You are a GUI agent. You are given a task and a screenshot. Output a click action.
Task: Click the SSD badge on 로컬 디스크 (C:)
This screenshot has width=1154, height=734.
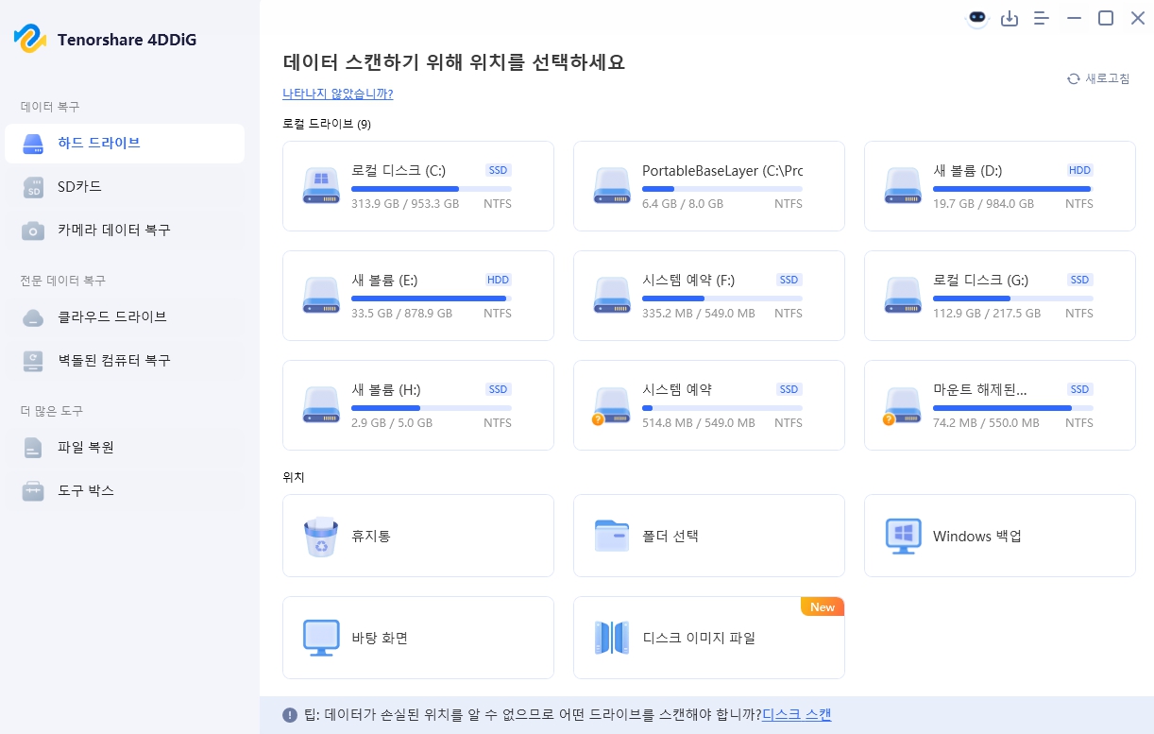point(499,171)
